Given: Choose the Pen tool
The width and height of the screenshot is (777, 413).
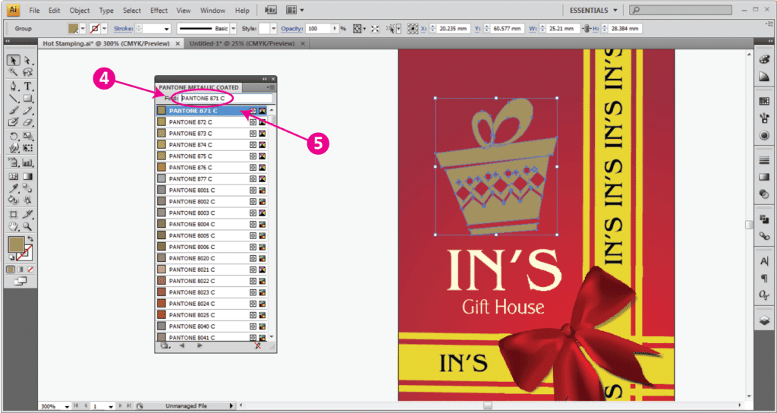Looking at the screenshot, I should tap(14, 87).
